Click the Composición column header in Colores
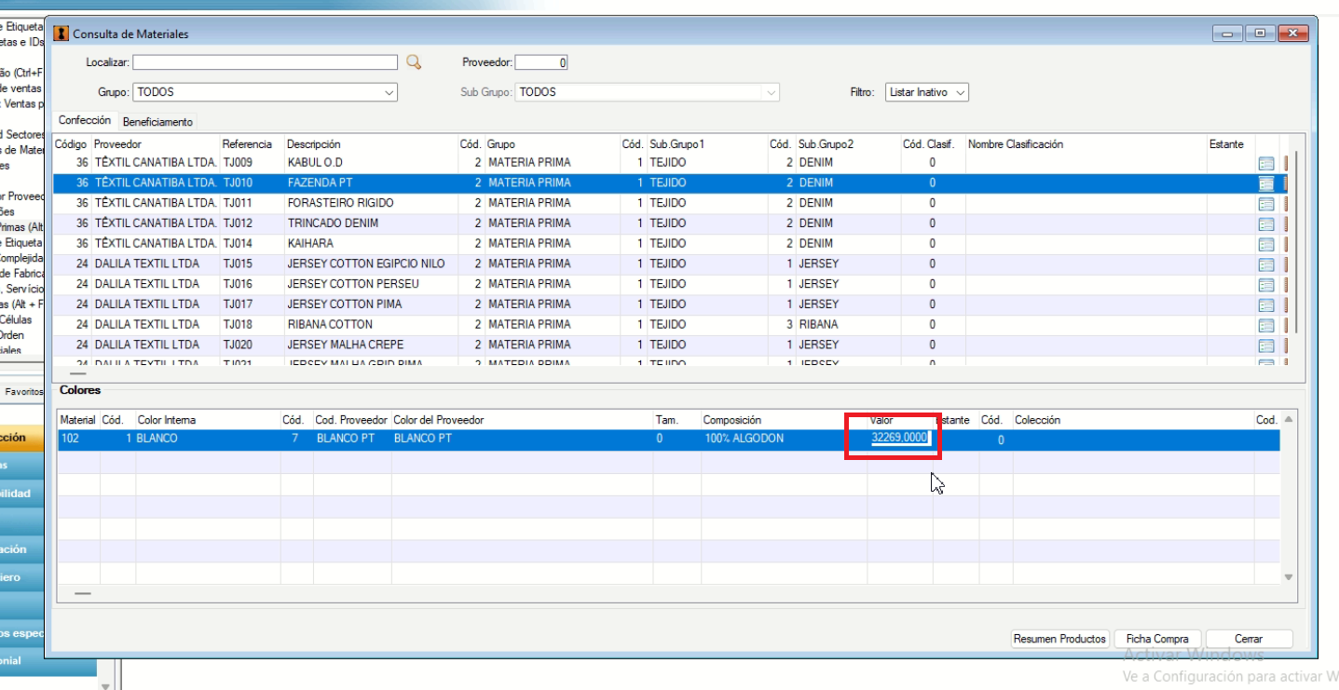Viewport: 1339px width, 690px height. click(x=732, y=420)
